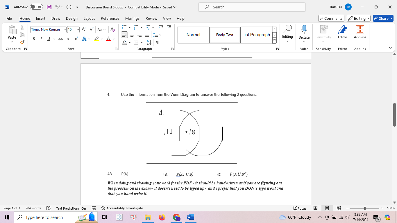Switch to Web Layout view icon
Image resolution: width=397 pixels, height=223 pixels.
click(339, 208)
